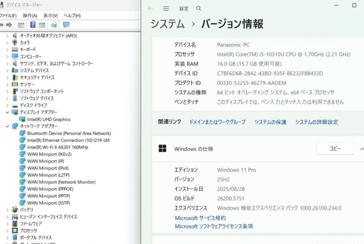Click the forward arrow in Device Manager toolbar

9,25
